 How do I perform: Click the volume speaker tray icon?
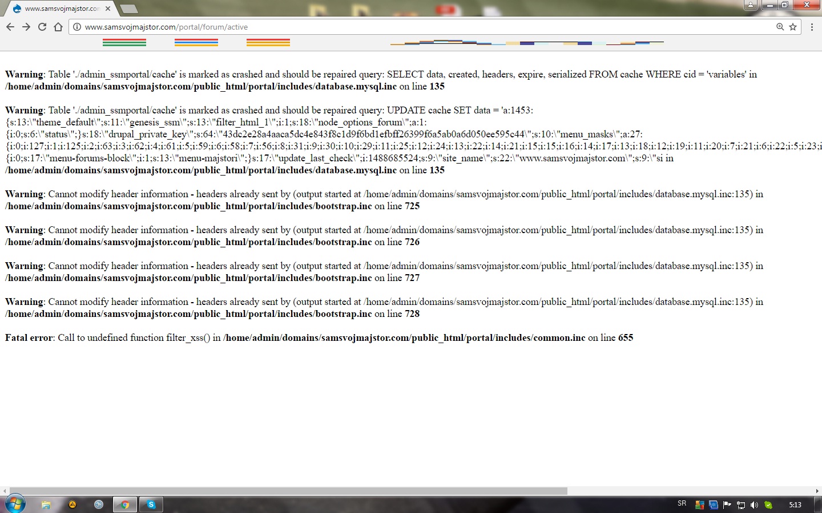(x=754, y=504)
